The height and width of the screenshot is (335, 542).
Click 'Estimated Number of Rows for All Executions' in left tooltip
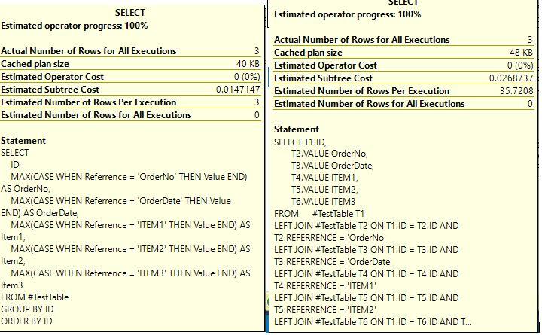point(96,115)
